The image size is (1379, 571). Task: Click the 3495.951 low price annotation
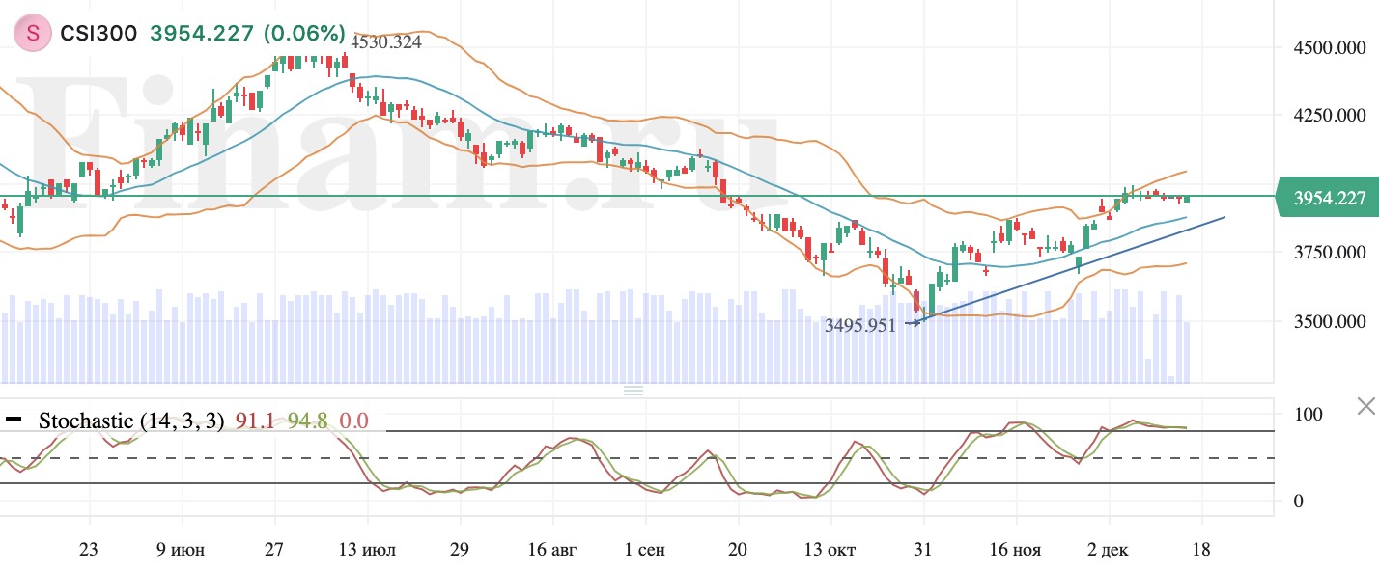(858, 326)
